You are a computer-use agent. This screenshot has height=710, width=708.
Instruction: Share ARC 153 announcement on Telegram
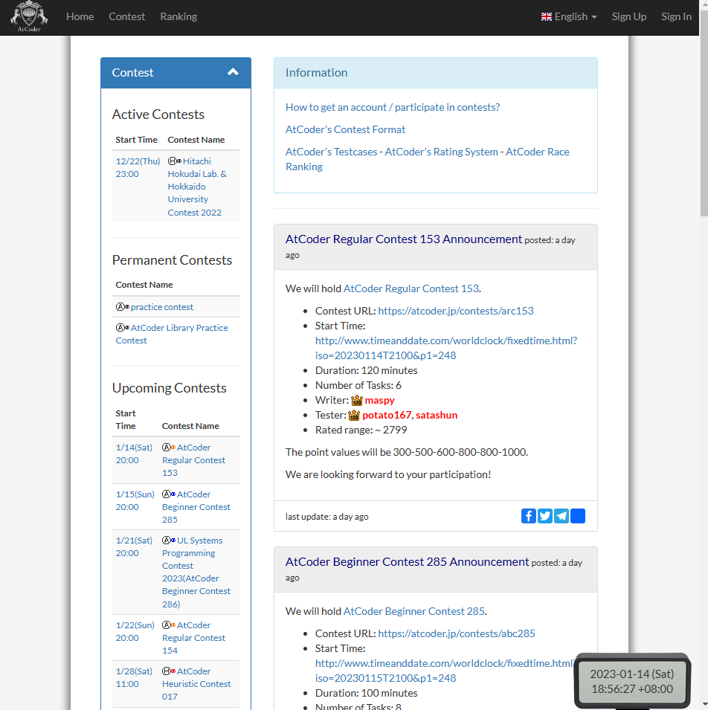(561, 516)
